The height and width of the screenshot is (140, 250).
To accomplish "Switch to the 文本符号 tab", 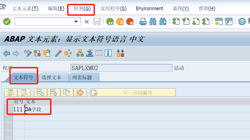I will pos(23,77).
